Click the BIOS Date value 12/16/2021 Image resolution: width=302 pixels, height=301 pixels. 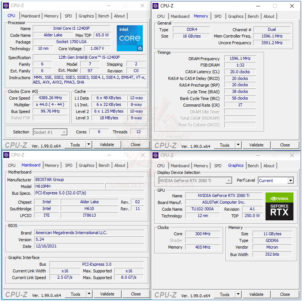[x=89, y=246]
